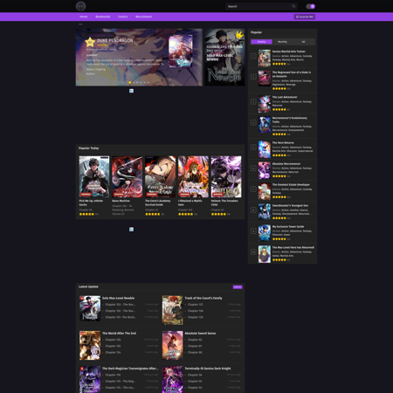The height and width of the screenshot is (393, 393).
Task: Open Helmut: The Forsaken Child cover
Action: (x=226, y=176)
